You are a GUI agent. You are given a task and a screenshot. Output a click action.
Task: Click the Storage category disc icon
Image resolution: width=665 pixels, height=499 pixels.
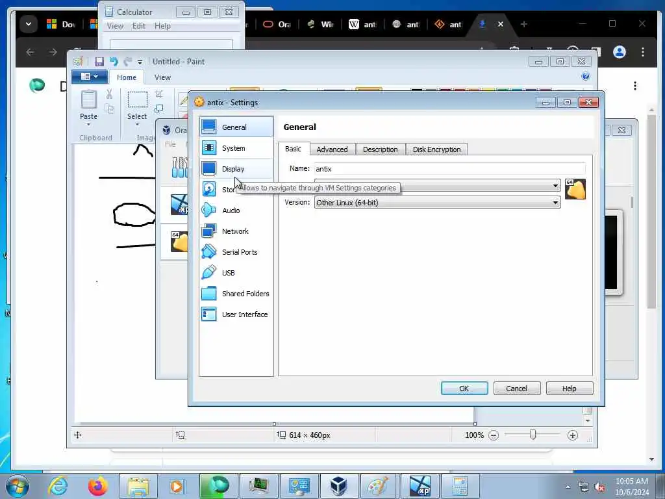(208, 189)
